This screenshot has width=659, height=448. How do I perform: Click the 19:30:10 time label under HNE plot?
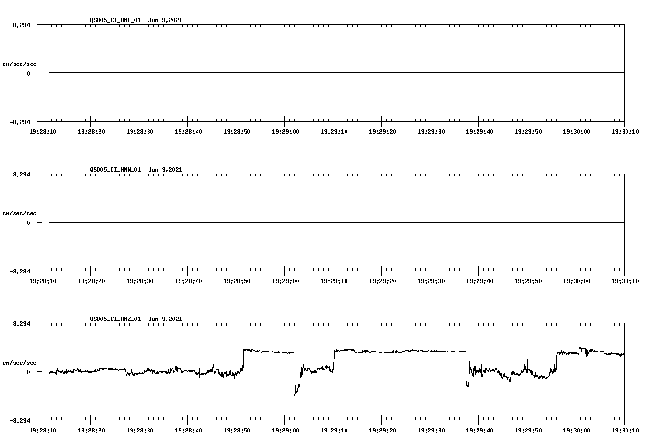click(625, 131)
